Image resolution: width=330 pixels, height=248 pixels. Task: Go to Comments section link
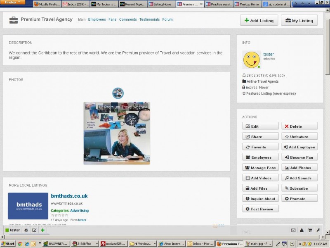(128, 19)
